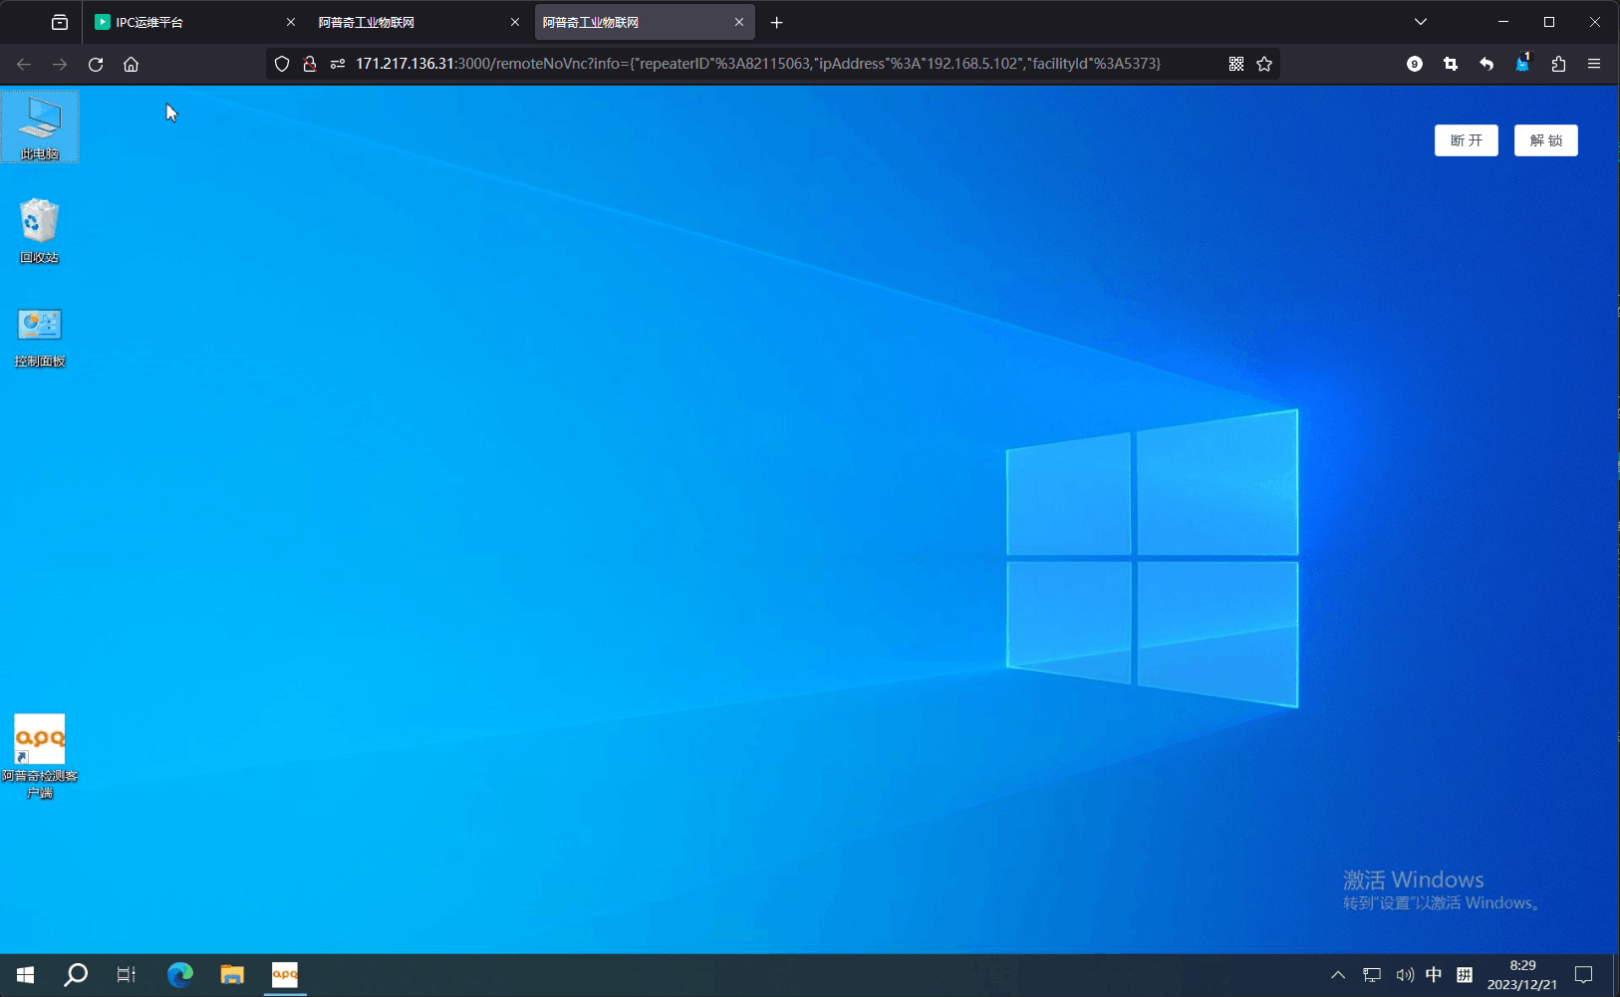This screenshot has width=1620, height=997.
Task: Click the apq app in taskbar
Action: (x=285, y=975)
